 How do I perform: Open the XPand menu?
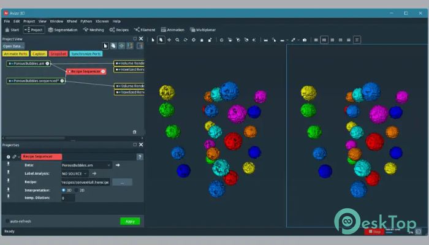(x=72, y=21)
